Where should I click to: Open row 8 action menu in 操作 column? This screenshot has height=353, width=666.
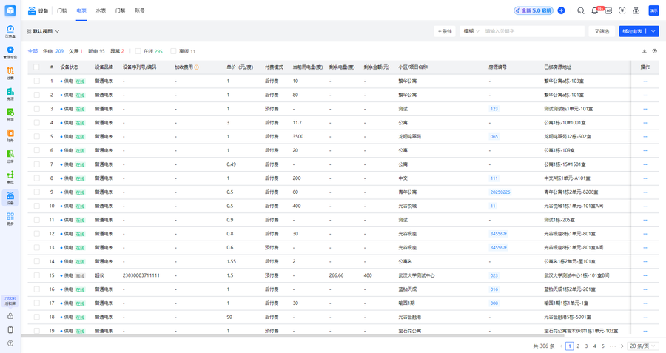645,178
